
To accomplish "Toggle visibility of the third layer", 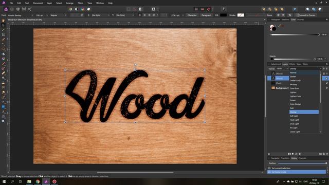I will (x=327, y=83).
